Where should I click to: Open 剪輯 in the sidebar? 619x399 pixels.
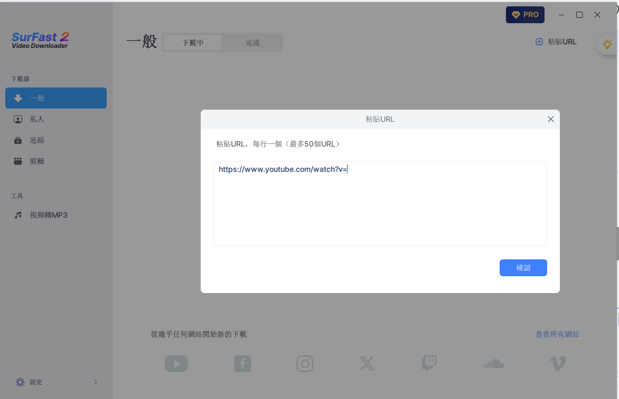[56, 161]
